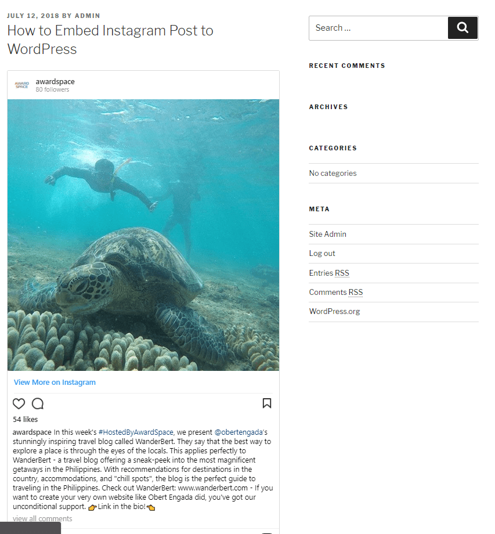Open comments via the speech bubble icon
Screen dimensions: 495x534
(x=37, y=403)
